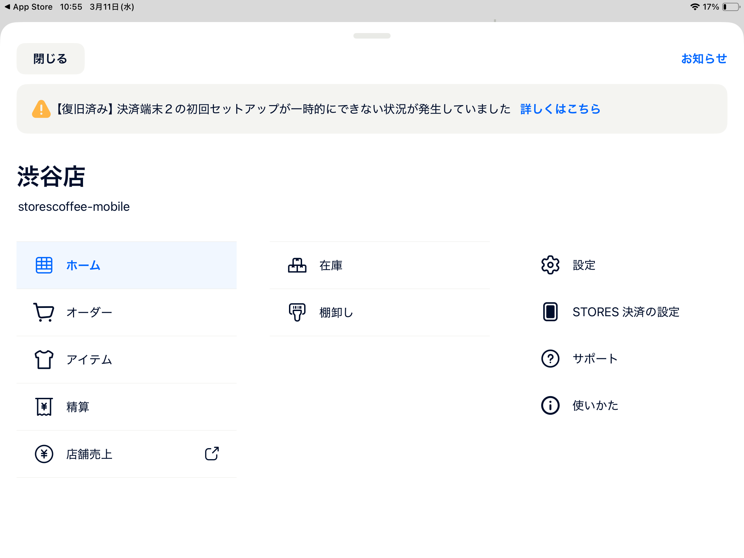This screenshot has width=744, height=558.
Task: Tap the 閉じる button
Action: (50, 59)
